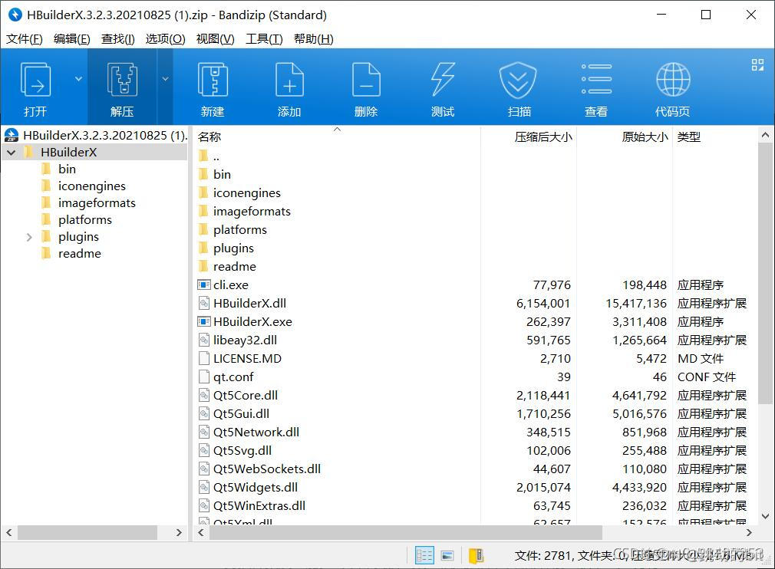Click file list vertical scrollbar down arrow
This screenshot has height=569, width=775.
pyautogui.click(x=765, y=517)
